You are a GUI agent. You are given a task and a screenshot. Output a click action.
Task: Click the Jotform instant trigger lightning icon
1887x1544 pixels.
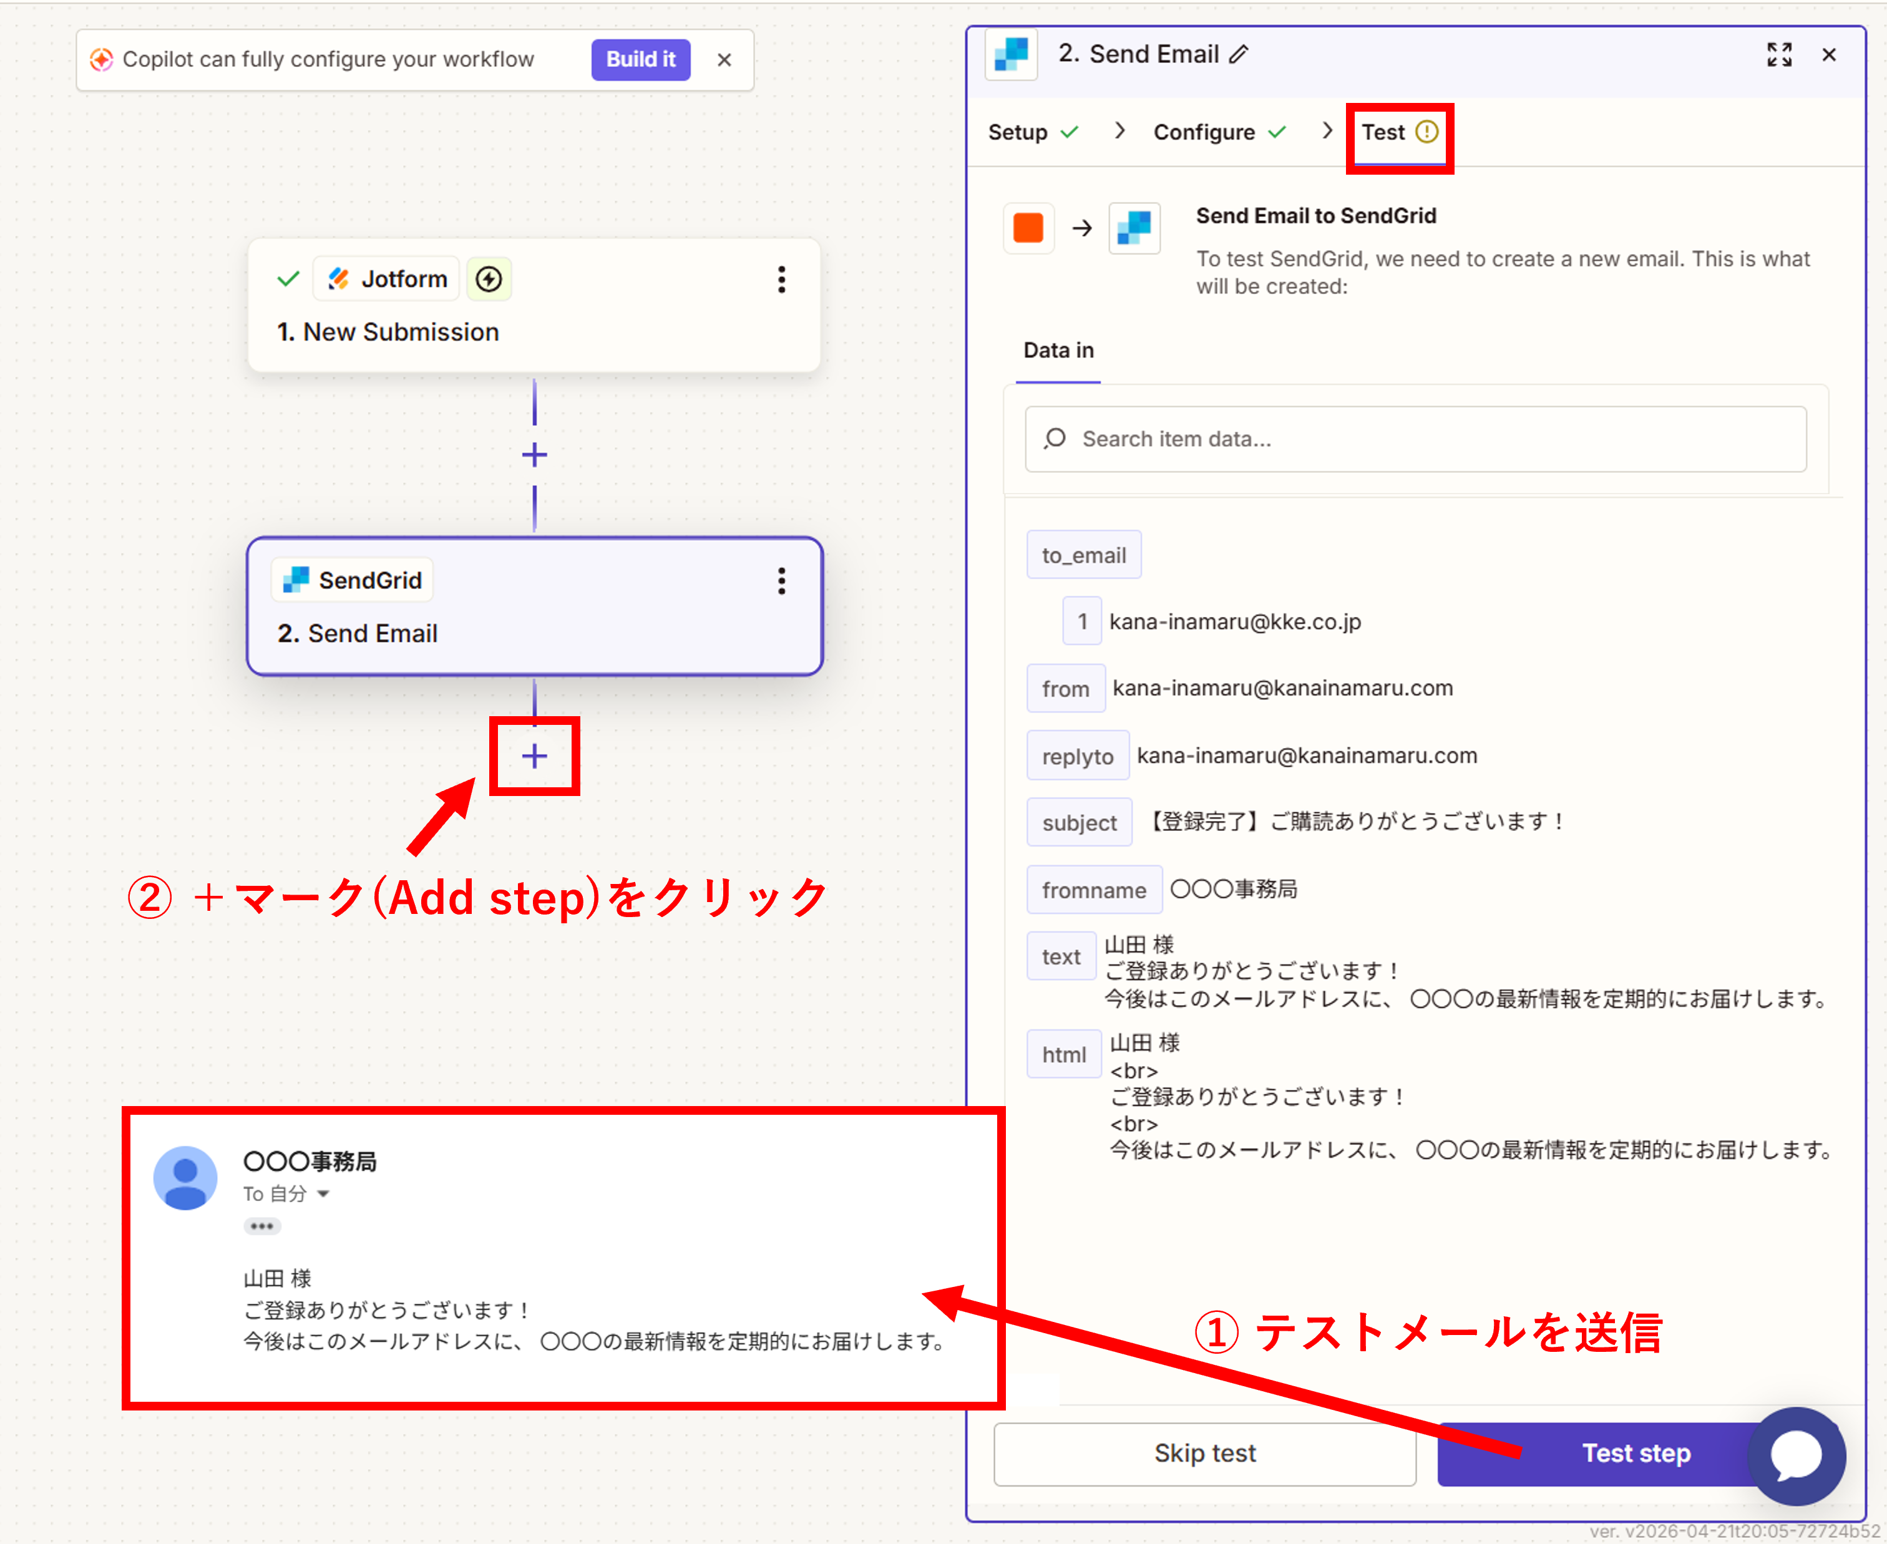[489, 279]
